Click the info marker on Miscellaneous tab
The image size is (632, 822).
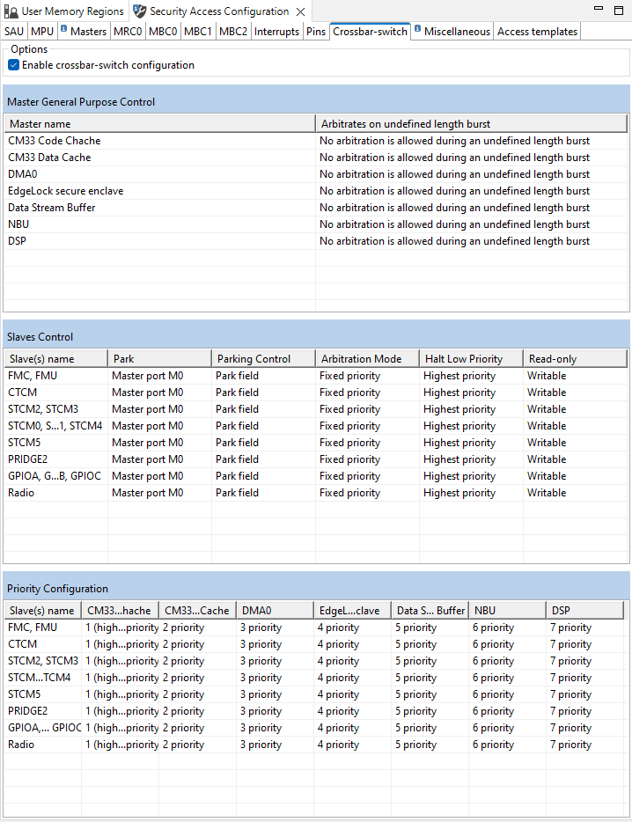click(417, 28)
